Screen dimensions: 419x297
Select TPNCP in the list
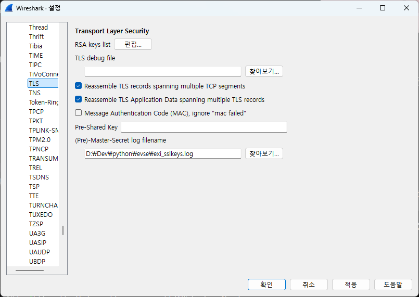tap(39, 149)
